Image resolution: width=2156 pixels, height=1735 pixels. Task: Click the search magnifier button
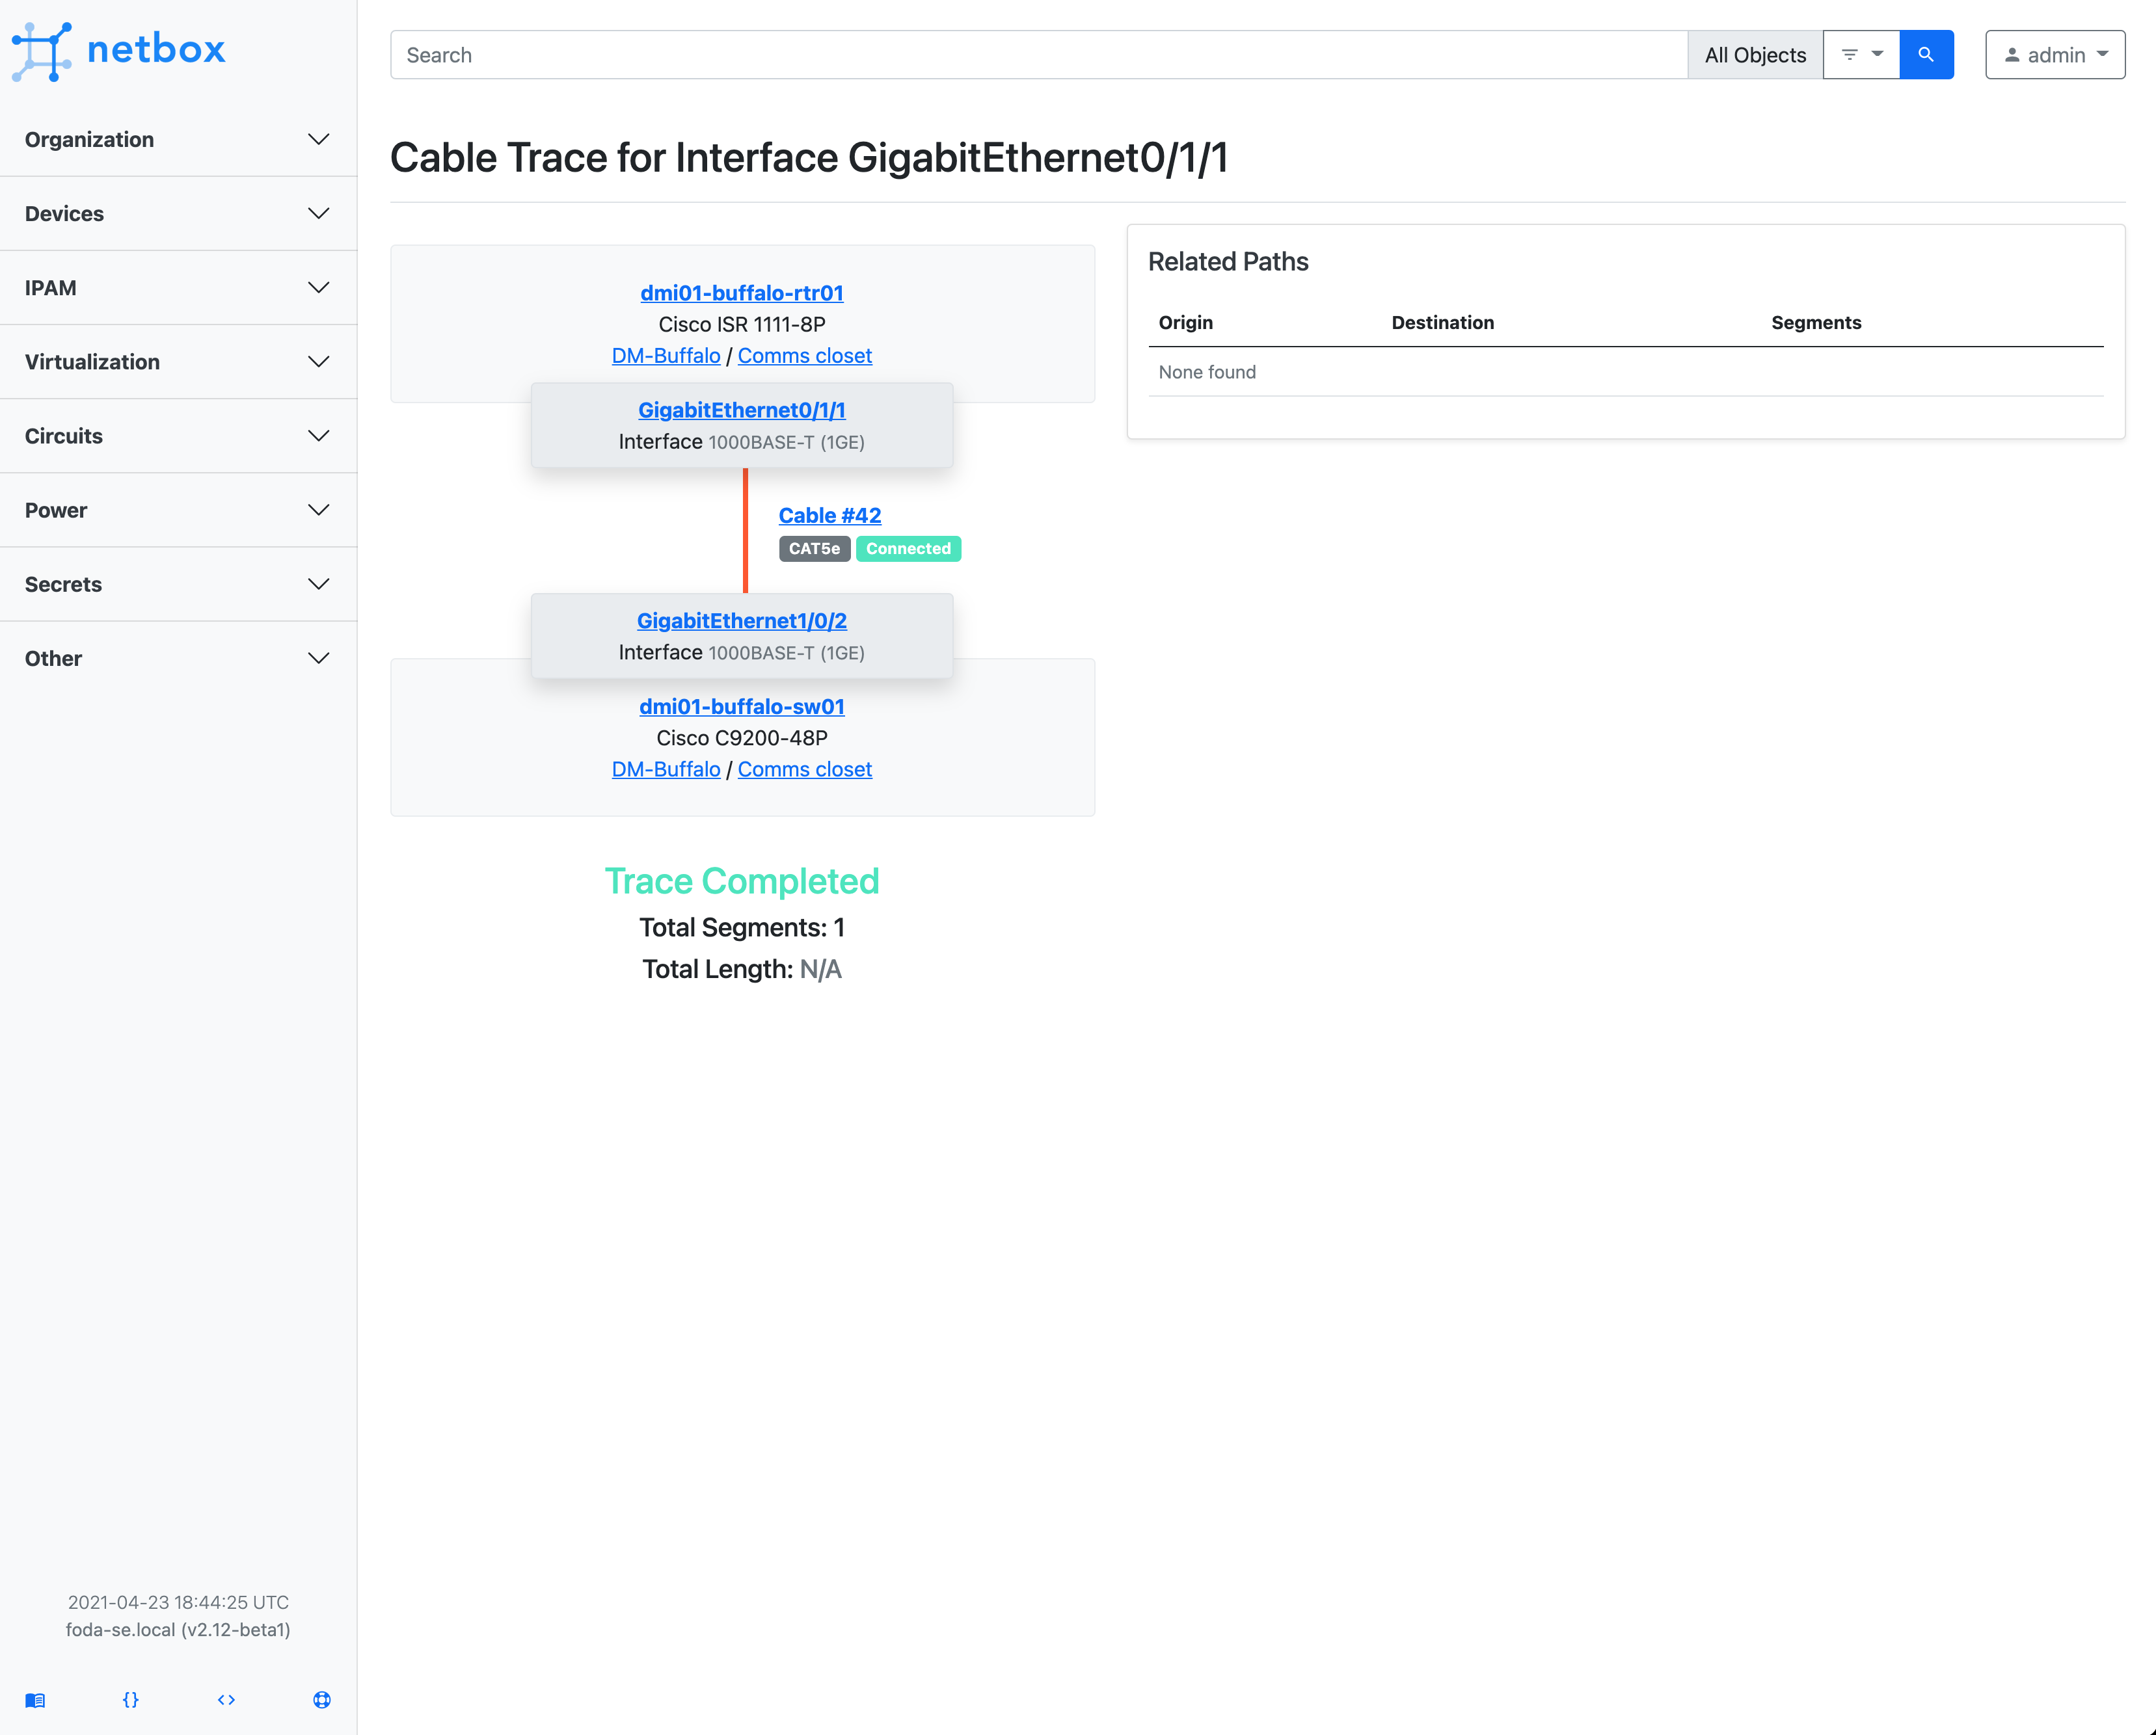pyautogui.click(x=1926, y=54)
